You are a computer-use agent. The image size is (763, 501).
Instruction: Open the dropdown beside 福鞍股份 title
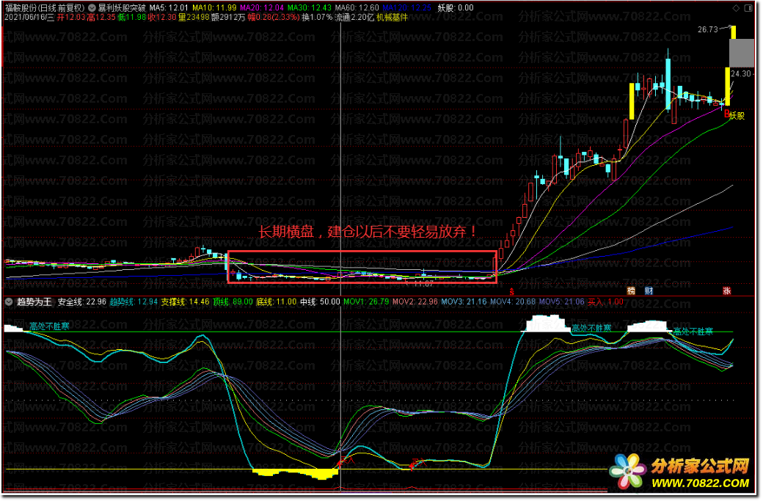[92, 8]
